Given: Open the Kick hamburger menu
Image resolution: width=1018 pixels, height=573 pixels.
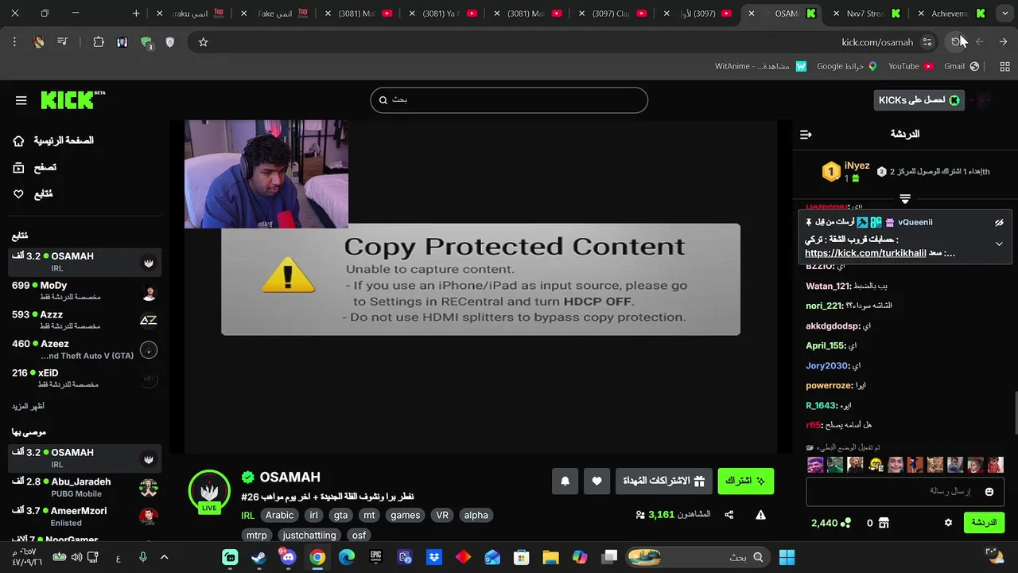Looking at the screenshot, I should [x=21, y=100].
